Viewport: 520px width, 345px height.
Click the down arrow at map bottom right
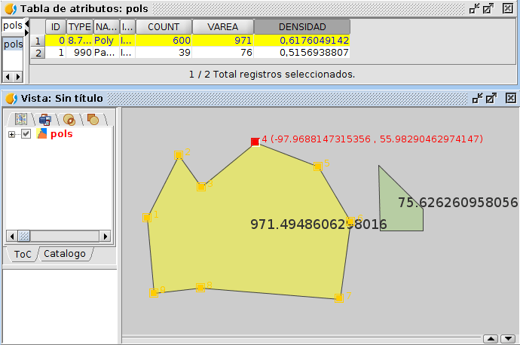click(506, 338)
